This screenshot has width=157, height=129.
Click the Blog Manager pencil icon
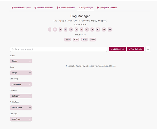[80, 7]
